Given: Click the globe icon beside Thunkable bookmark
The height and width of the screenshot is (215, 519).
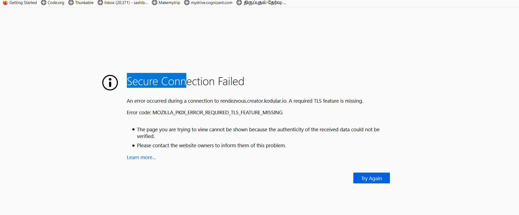Looking at the screenshot, I should (x=71, y=3).
